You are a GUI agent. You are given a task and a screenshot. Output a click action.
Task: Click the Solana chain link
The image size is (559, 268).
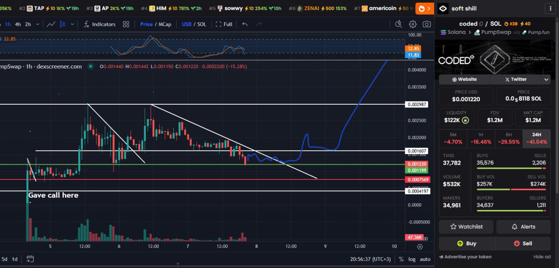tap(454, 33)
